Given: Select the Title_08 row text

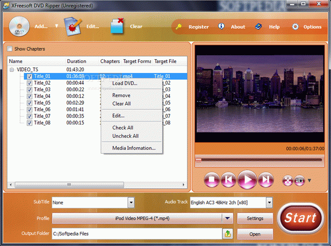Looking at the screenshot, I should [x=42, y=123].
